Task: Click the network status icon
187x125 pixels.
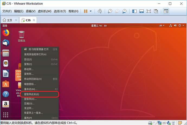Action: [x=171, y=26]
